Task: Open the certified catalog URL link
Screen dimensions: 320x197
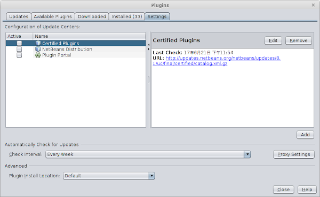Action: tap(217, 61)
